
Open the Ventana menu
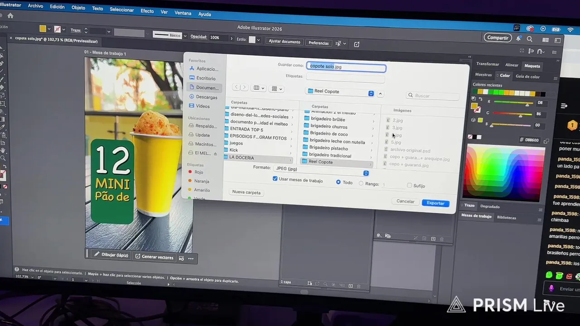pos(183,13)
